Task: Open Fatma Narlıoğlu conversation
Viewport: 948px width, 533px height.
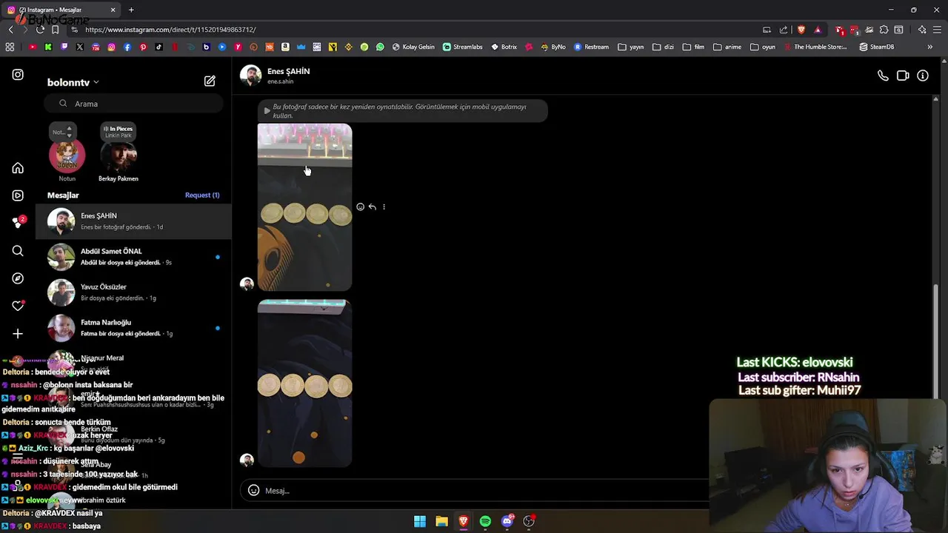Action: pyautogui.click(x=133, y=328)
